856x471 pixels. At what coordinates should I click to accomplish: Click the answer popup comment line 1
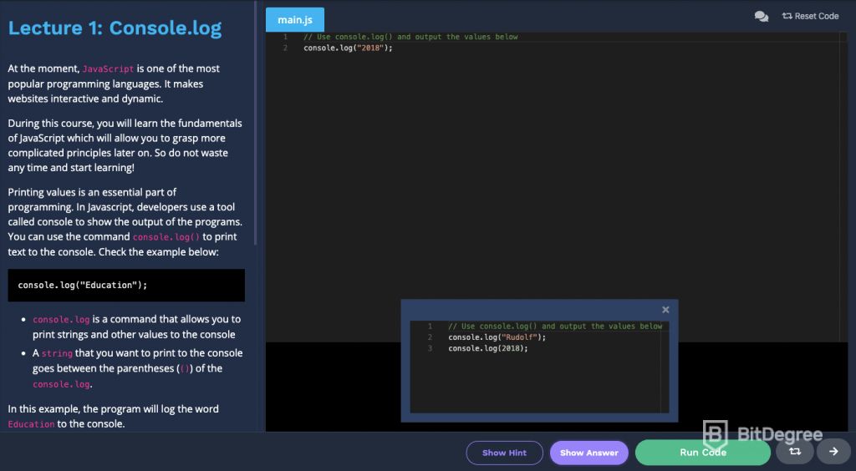[x=555, y=326]
